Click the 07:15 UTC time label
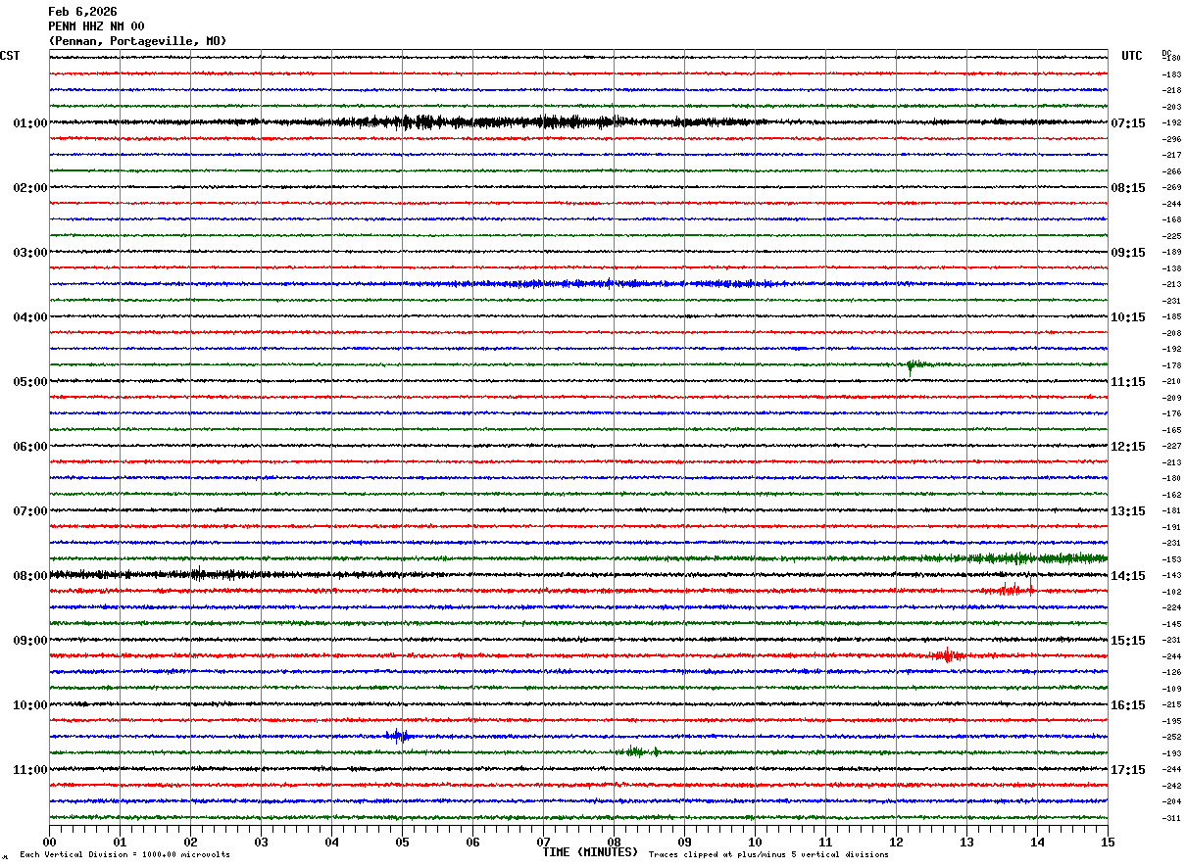The height and width of the screenshot is (868, 1186). pyautogui.click(x=1128, y=123)
